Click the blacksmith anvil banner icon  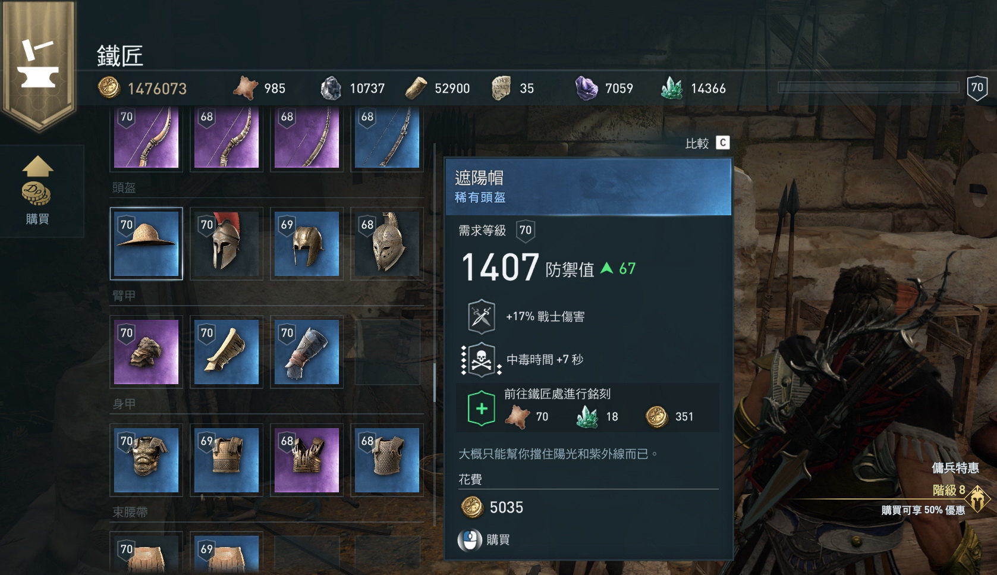(38, 64)
